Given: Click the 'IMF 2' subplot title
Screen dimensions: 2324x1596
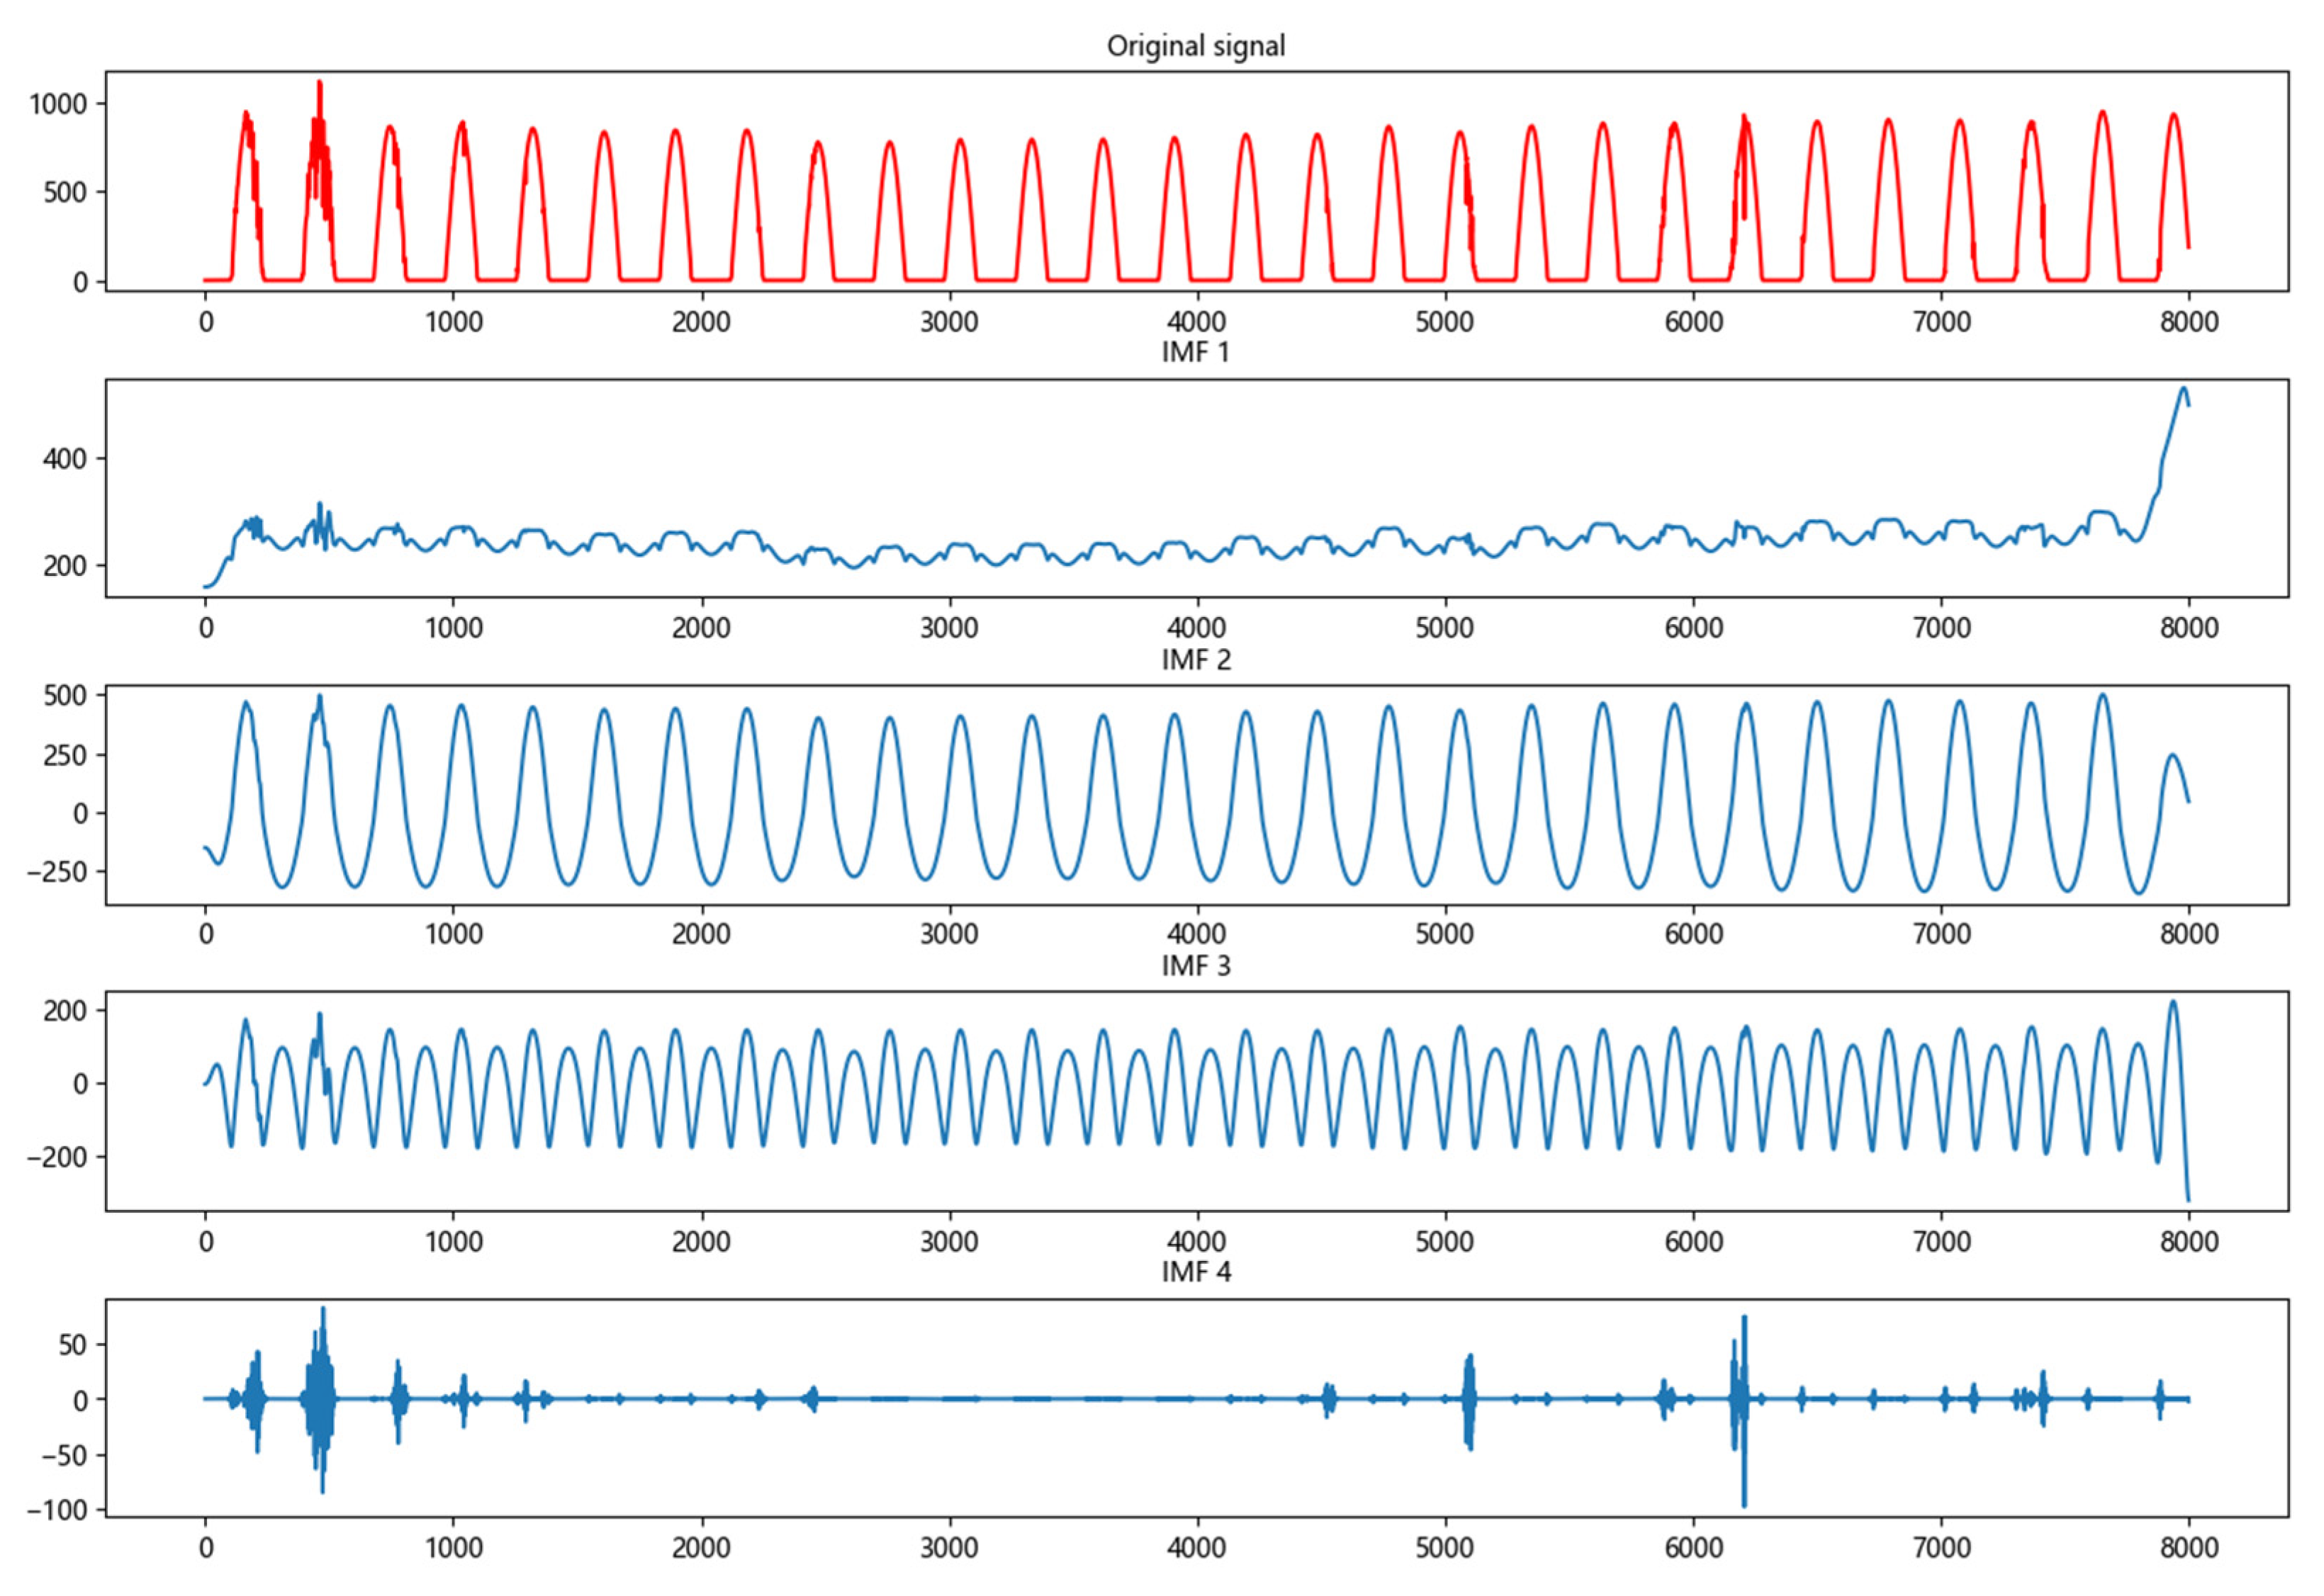Looking at the screenshot, I should (1196, 660).
